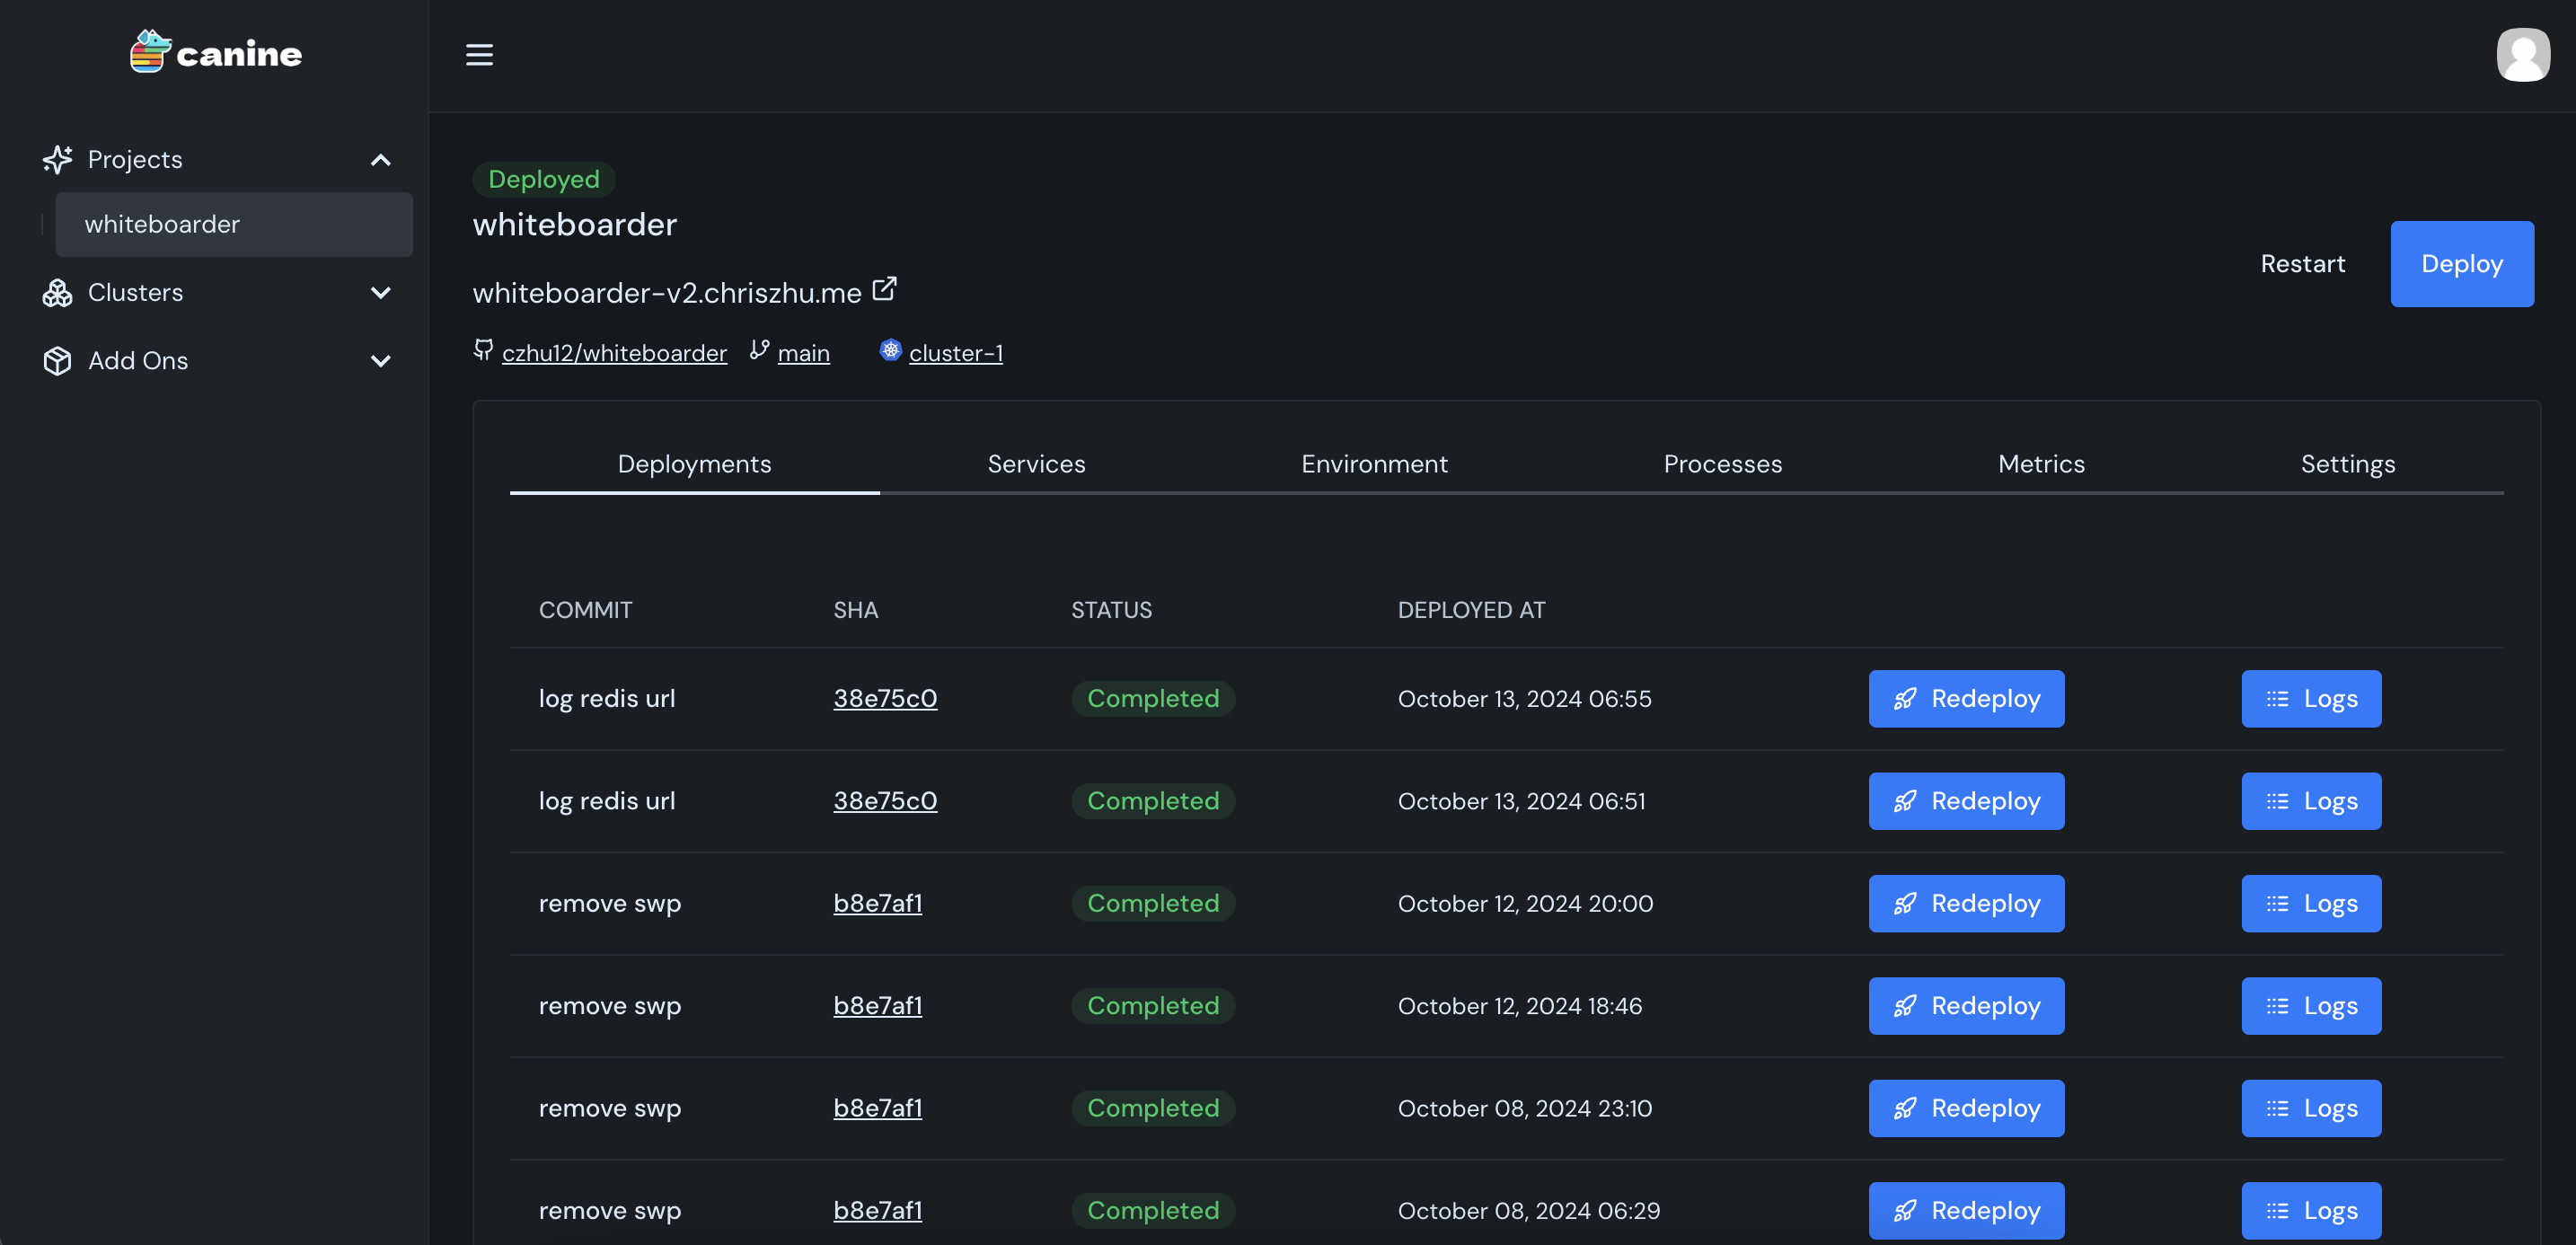Click the canine logo icon

tap(150, 51)
